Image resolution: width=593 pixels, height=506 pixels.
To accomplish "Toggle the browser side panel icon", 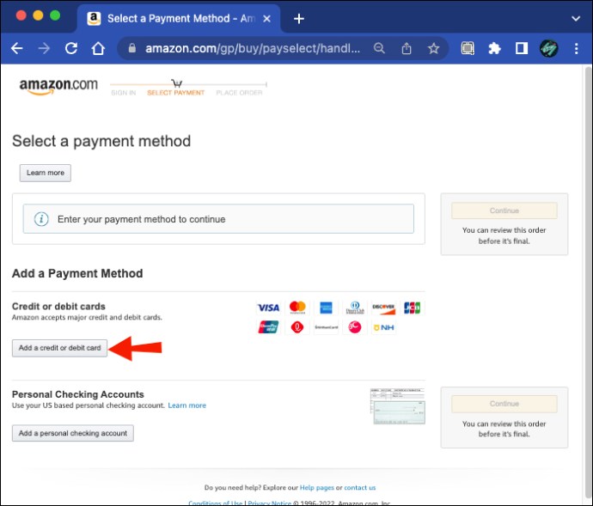I will pyautogui.click(x=522, y=48).
